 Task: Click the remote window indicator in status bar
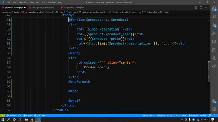point(3,116)
